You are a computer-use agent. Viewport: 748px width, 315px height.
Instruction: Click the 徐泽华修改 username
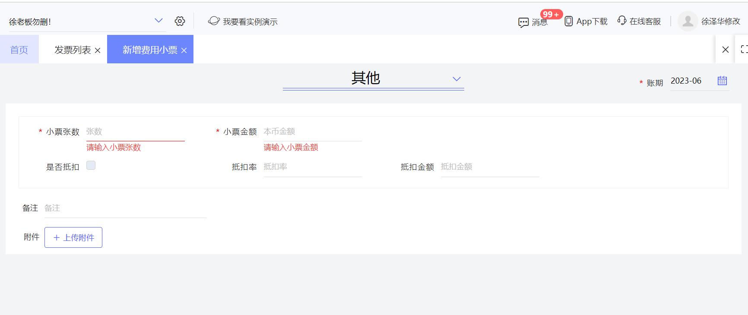click(721, 21)
